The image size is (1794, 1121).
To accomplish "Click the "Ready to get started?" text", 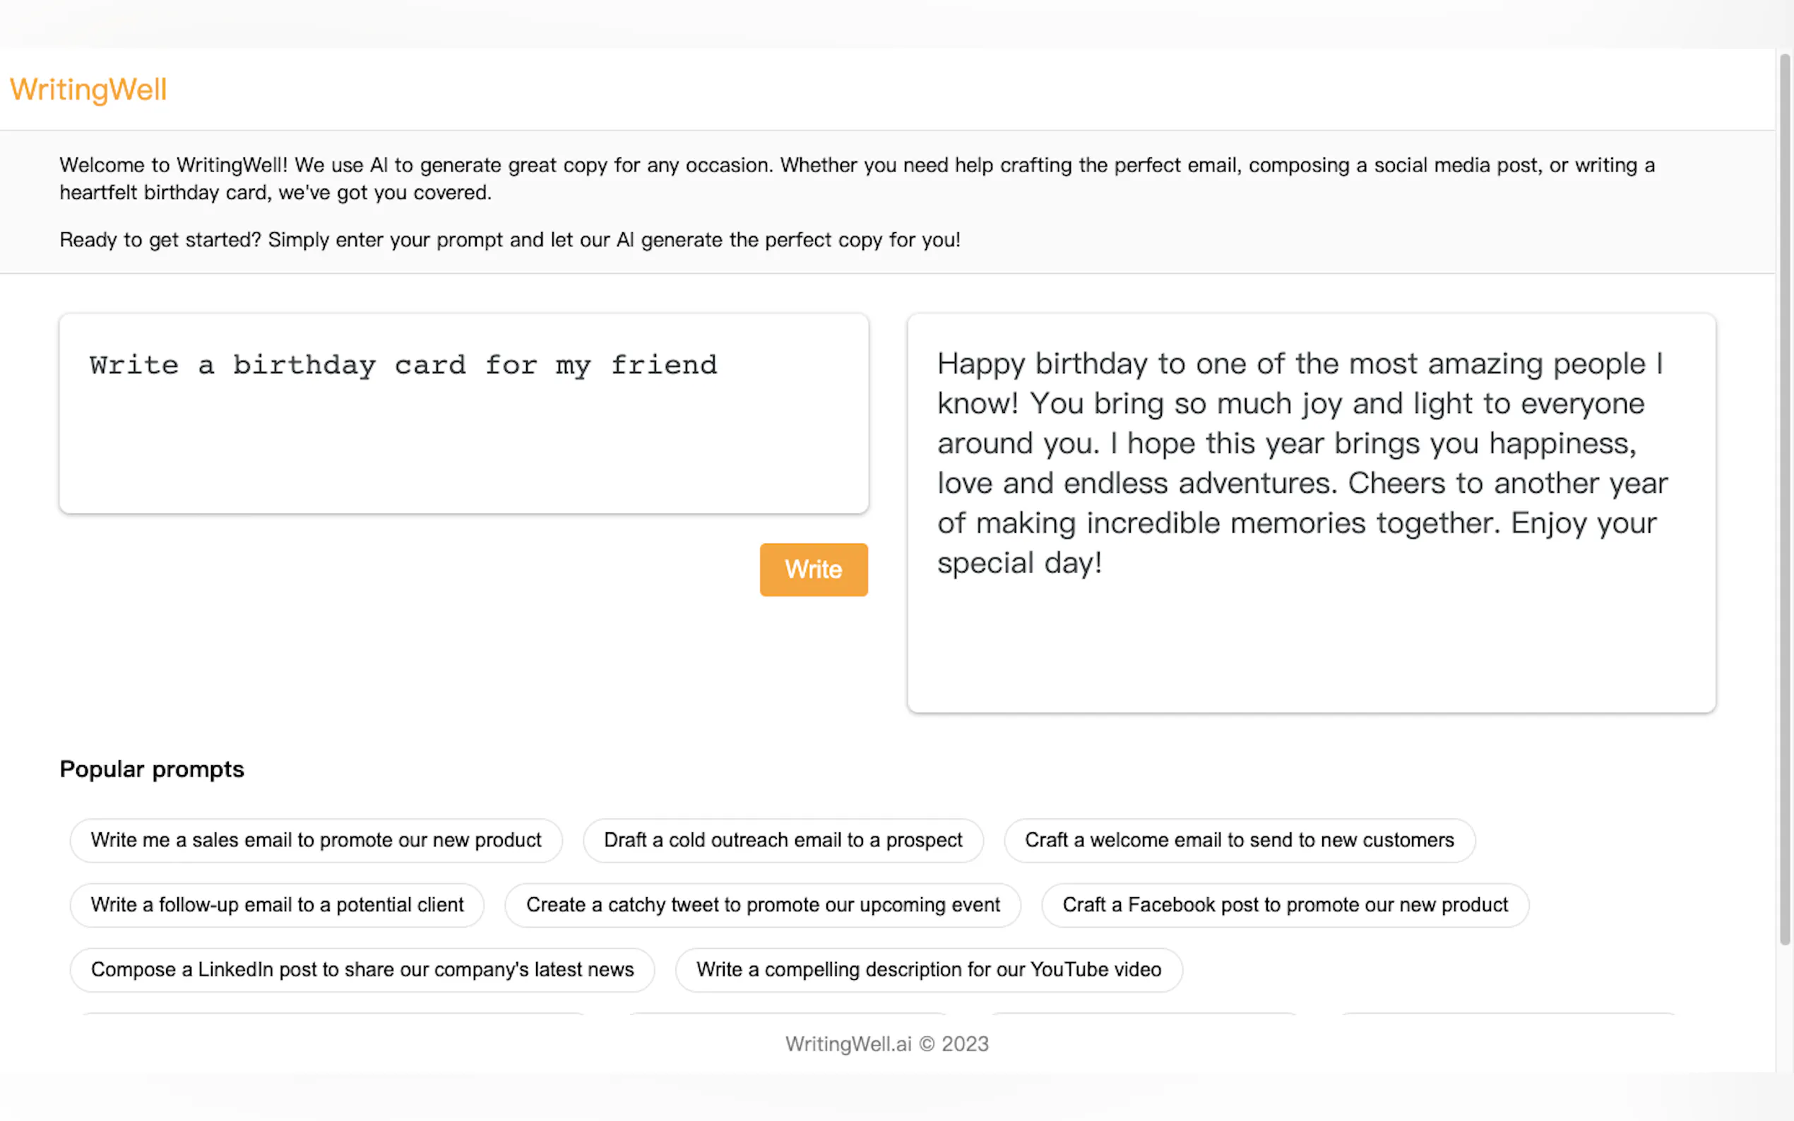I will coord(509,240).
